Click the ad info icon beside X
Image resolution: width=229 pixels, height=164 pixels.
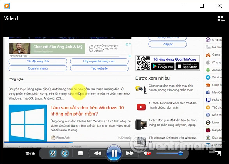127,44
